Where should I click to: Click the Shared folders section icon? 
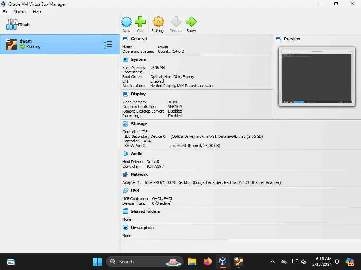point(126,211)
